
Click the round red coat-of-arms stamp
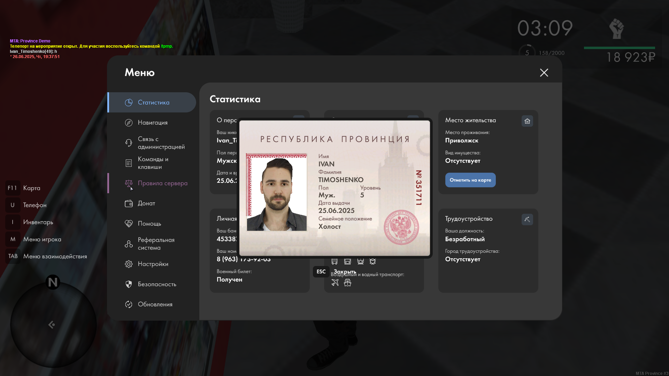pyautogui.click(x=401, y=227)
